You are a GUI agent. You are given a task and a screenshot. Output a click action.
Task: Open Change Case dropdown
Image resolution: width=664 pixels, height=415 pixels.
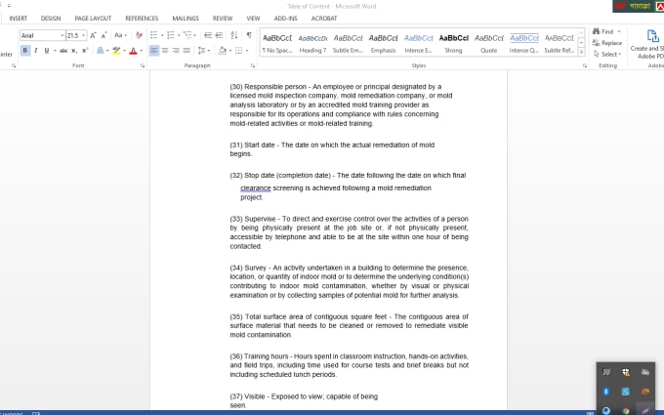coord(120,35)
